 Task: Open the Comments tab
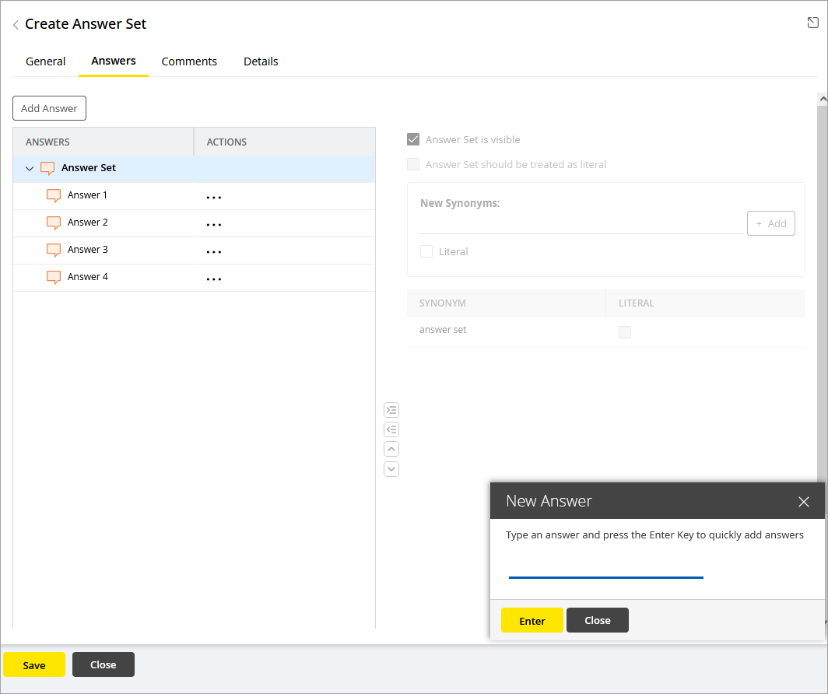[189, 61]
